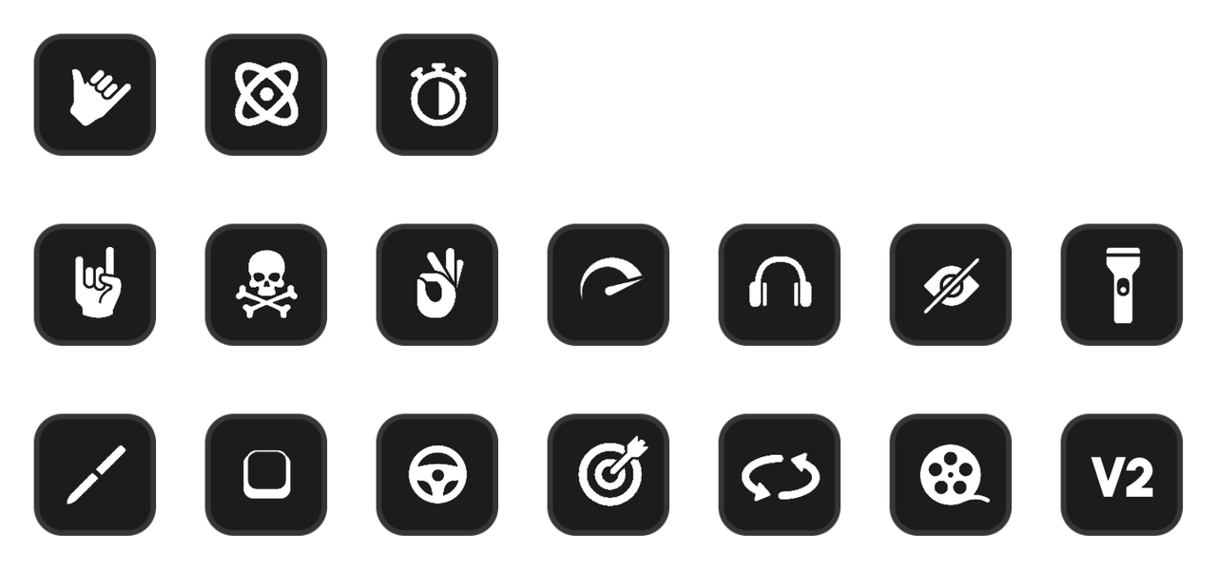Click the target with arrow icon
The image size is (1217, 570).
(608, 475)
